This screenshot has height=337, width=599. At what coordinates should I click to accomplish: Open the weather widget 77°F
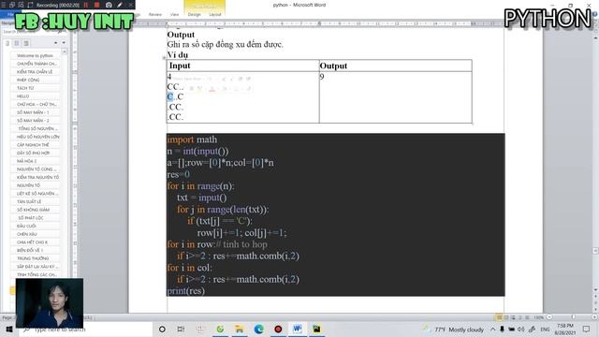(x=453, y=329)
